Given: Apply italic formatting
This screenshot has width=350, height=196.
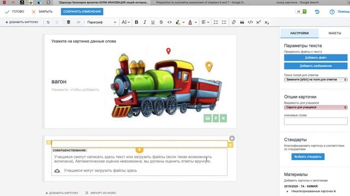Looking at the screenshot, I should coord(144,22).
